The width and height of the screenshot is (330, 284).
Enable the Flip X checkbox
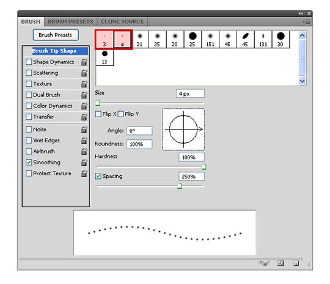point(98,114)
